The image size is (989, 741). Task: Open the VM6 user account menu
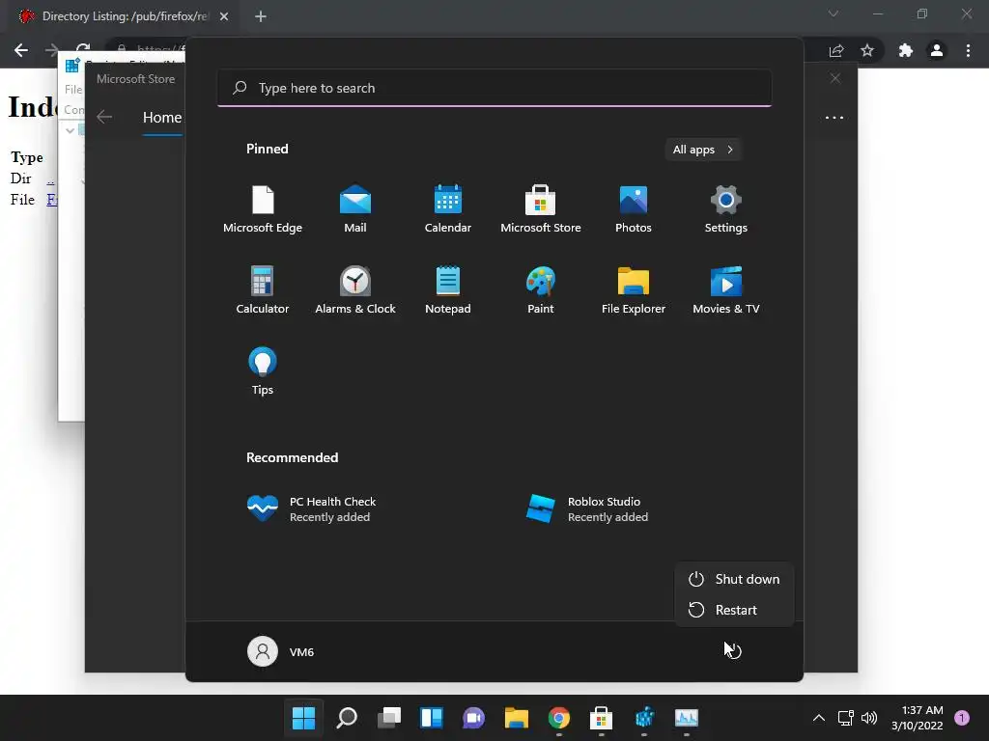pos(281,651)
